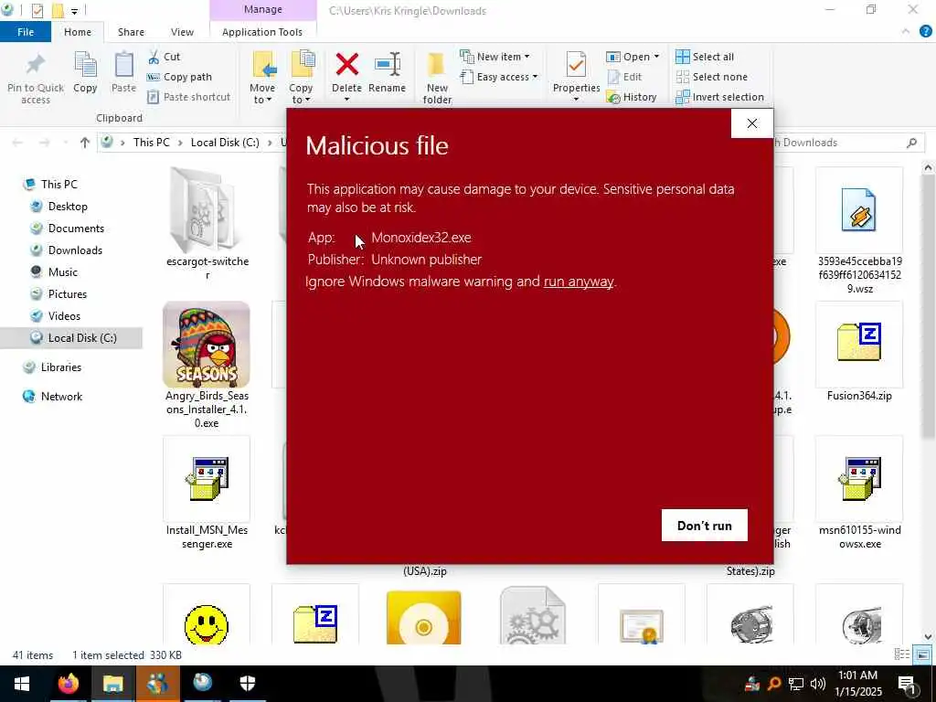Open Firefox from the taskbar

[x=68, y=684]
